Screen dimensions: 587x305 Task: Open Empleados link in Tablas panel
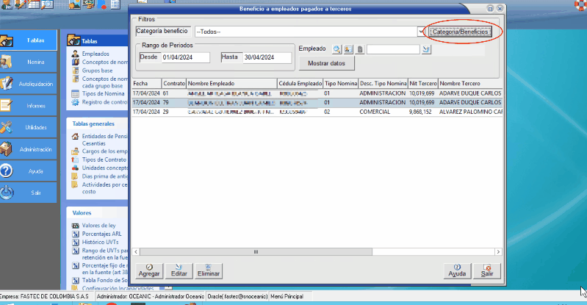click(x=96, y=54)
